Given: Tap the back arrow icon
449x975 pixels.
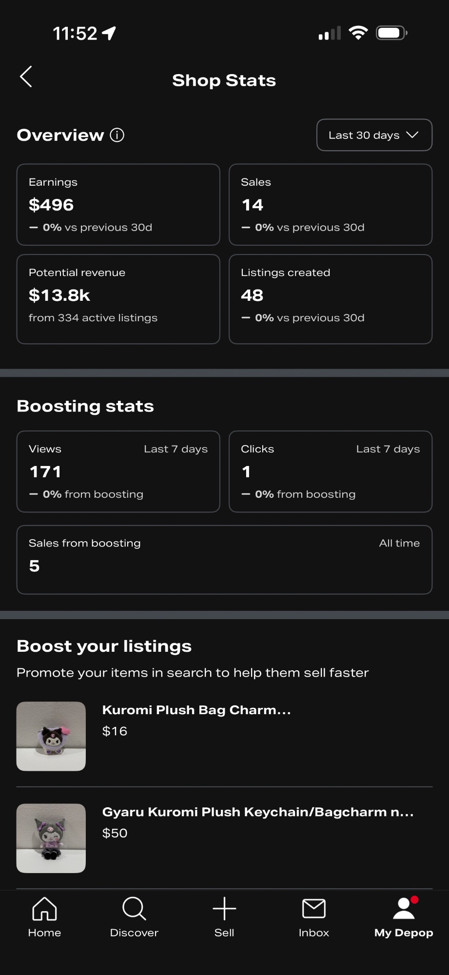Looking at the screenshot, I should [26, 77].
